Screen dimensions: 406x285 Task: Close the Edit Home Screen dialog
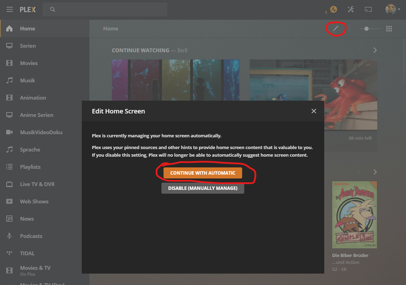pyautogui.click(x=314, y=111)
